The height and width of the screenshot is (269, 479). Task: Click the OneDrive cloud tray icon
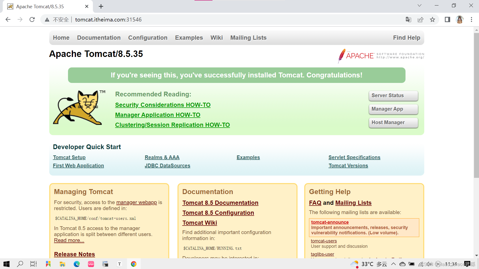402,264
